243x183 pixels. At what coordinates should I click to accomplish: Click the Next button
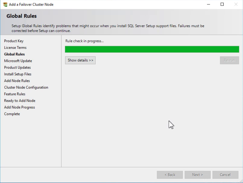pyautogui.click(x=198, y=175)
